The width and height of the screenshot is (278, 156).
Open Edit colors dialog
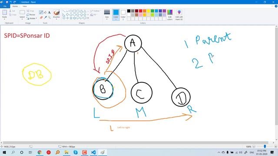pos(170,15)
